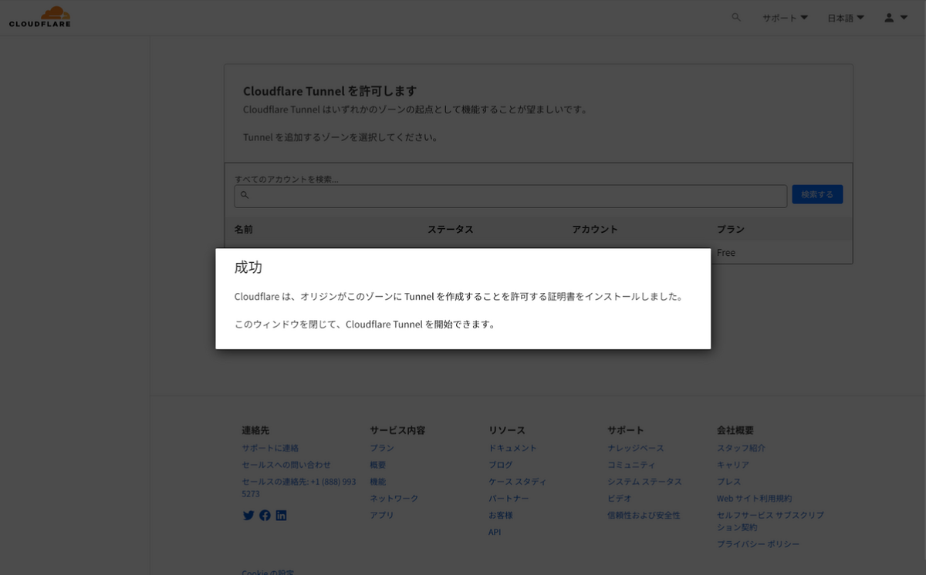Click the API link under リソース
This screenshot has height=575, width=926.
(494, 532)
